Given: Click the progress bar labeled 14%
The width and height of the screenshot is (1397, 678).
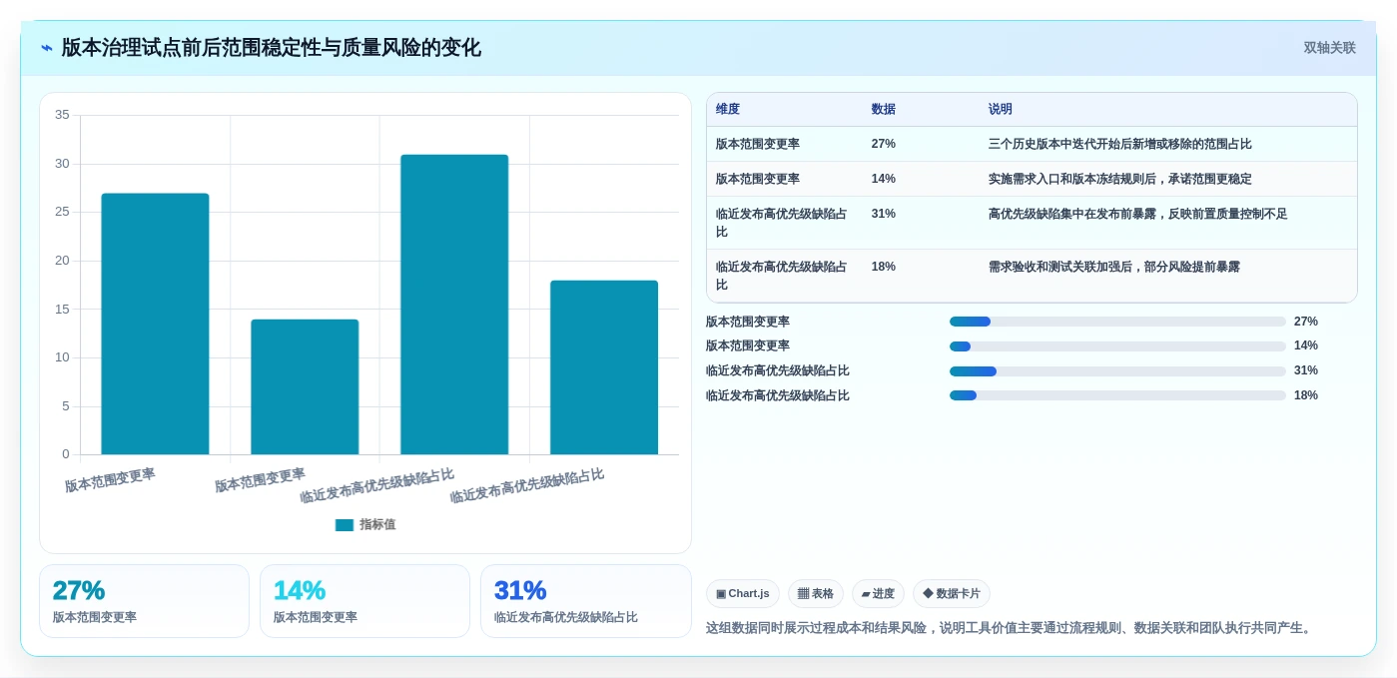Looking at the screenshot, I should [1117, 346].
